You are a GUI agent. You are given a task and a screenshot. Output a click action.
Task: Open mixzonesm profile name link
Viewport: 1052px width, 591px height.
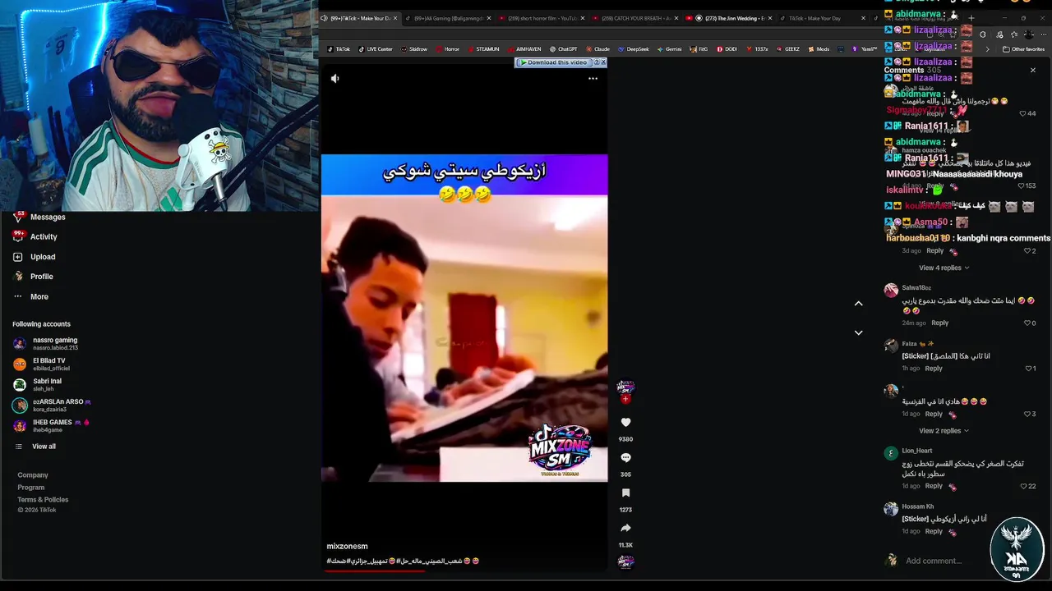tap(347, 546)
